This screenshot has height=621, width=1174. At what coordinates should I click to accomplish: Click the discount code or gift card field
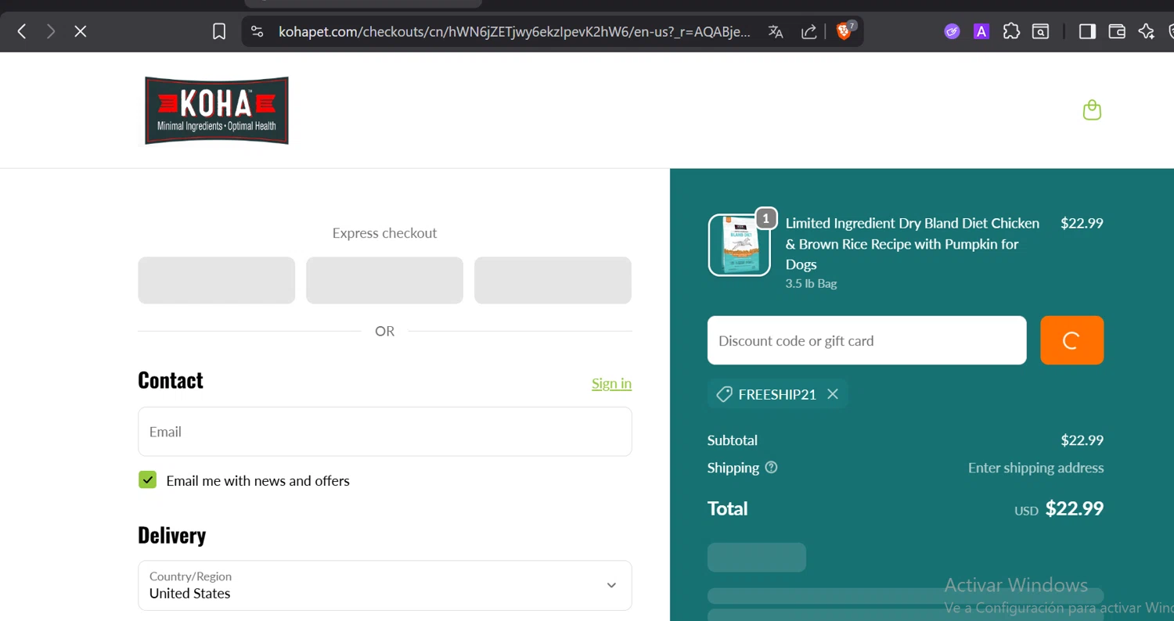point(866,340)
